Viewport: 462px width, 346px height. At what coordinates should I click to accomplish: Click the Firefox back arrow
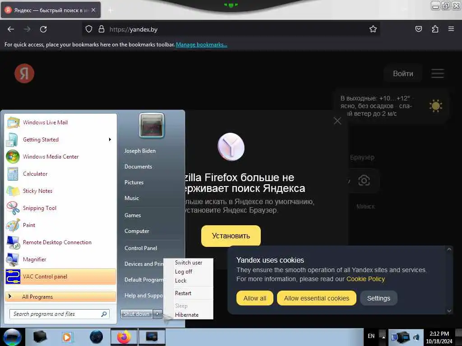pos(11,29)
